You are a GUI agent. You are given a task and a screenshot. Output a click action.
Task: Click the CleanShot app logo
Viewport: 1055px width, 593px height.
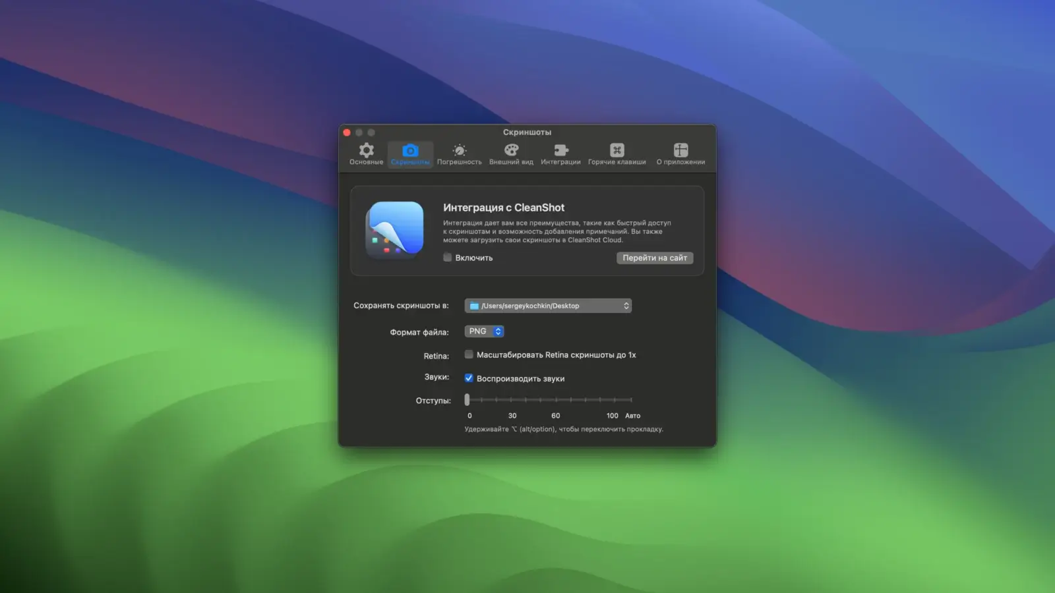395,229
